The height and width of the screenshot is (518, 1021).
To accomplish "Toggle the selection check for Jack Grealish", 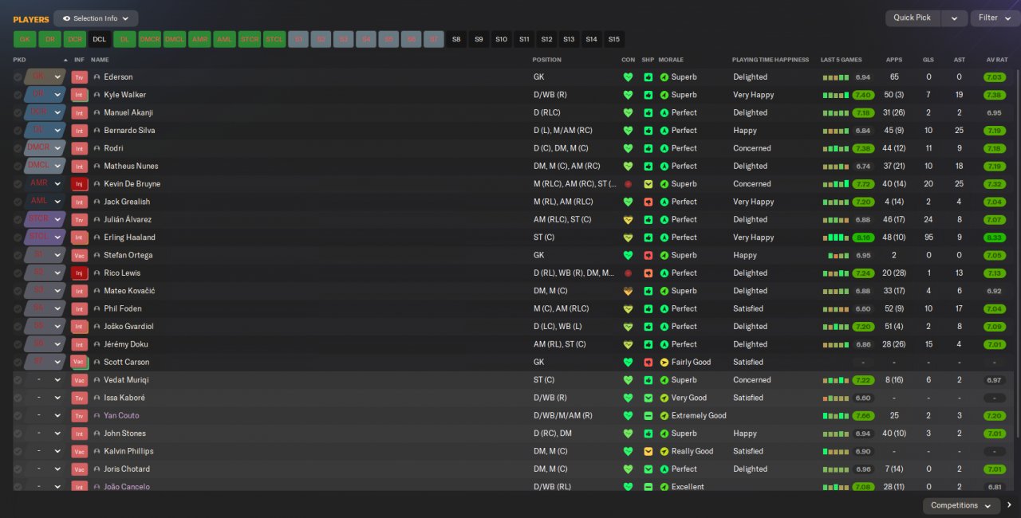I will pyautogui.click(x=18, y=202).
